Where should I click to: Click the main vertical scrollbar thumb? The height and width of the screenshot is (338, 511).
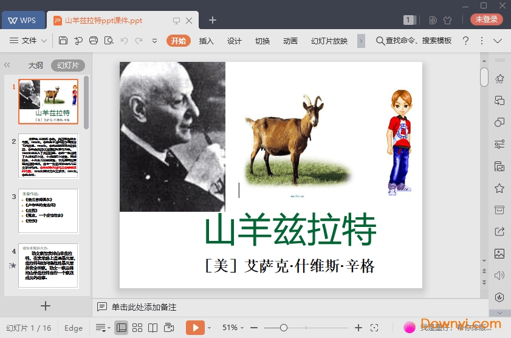[x=484, y=77]
